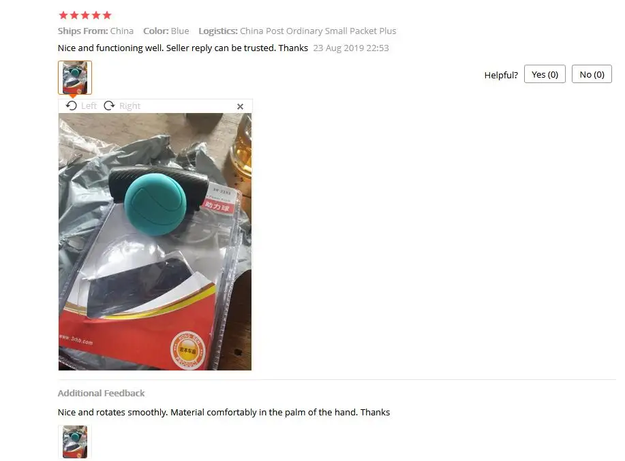Click the 'Left' rotate label

(x=89, y=106)
